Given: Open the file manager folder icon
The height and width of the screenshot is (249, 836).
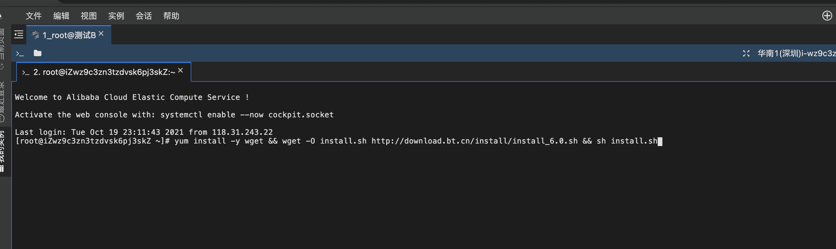Looking at the screenshot, I should tap(38, 53).
